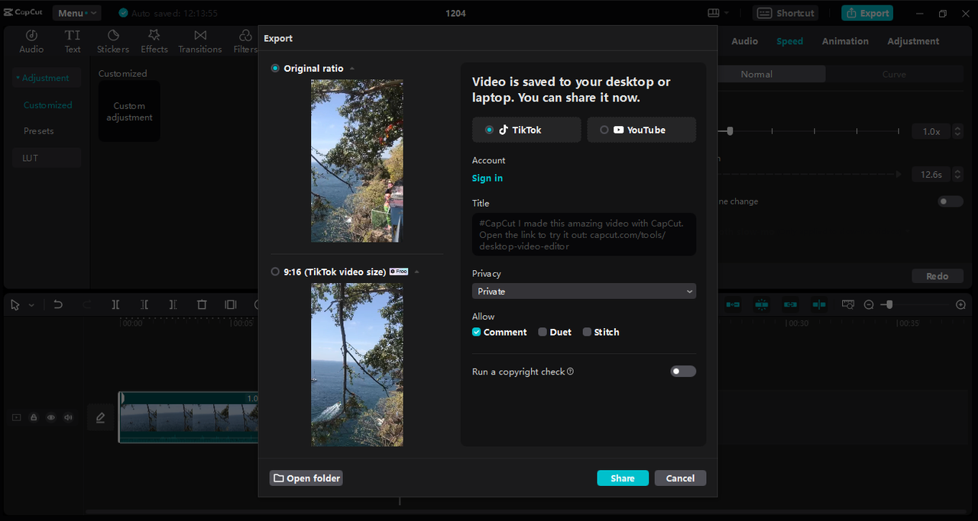Toggle the auto snapping icon

(x=762, y=304)
